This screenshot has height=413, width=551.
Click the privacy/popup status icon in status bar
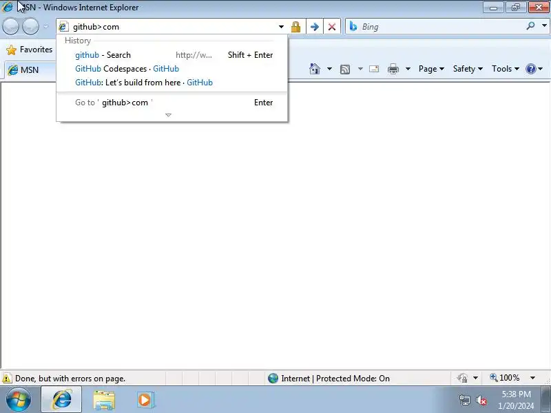click(x=462, y=378)
